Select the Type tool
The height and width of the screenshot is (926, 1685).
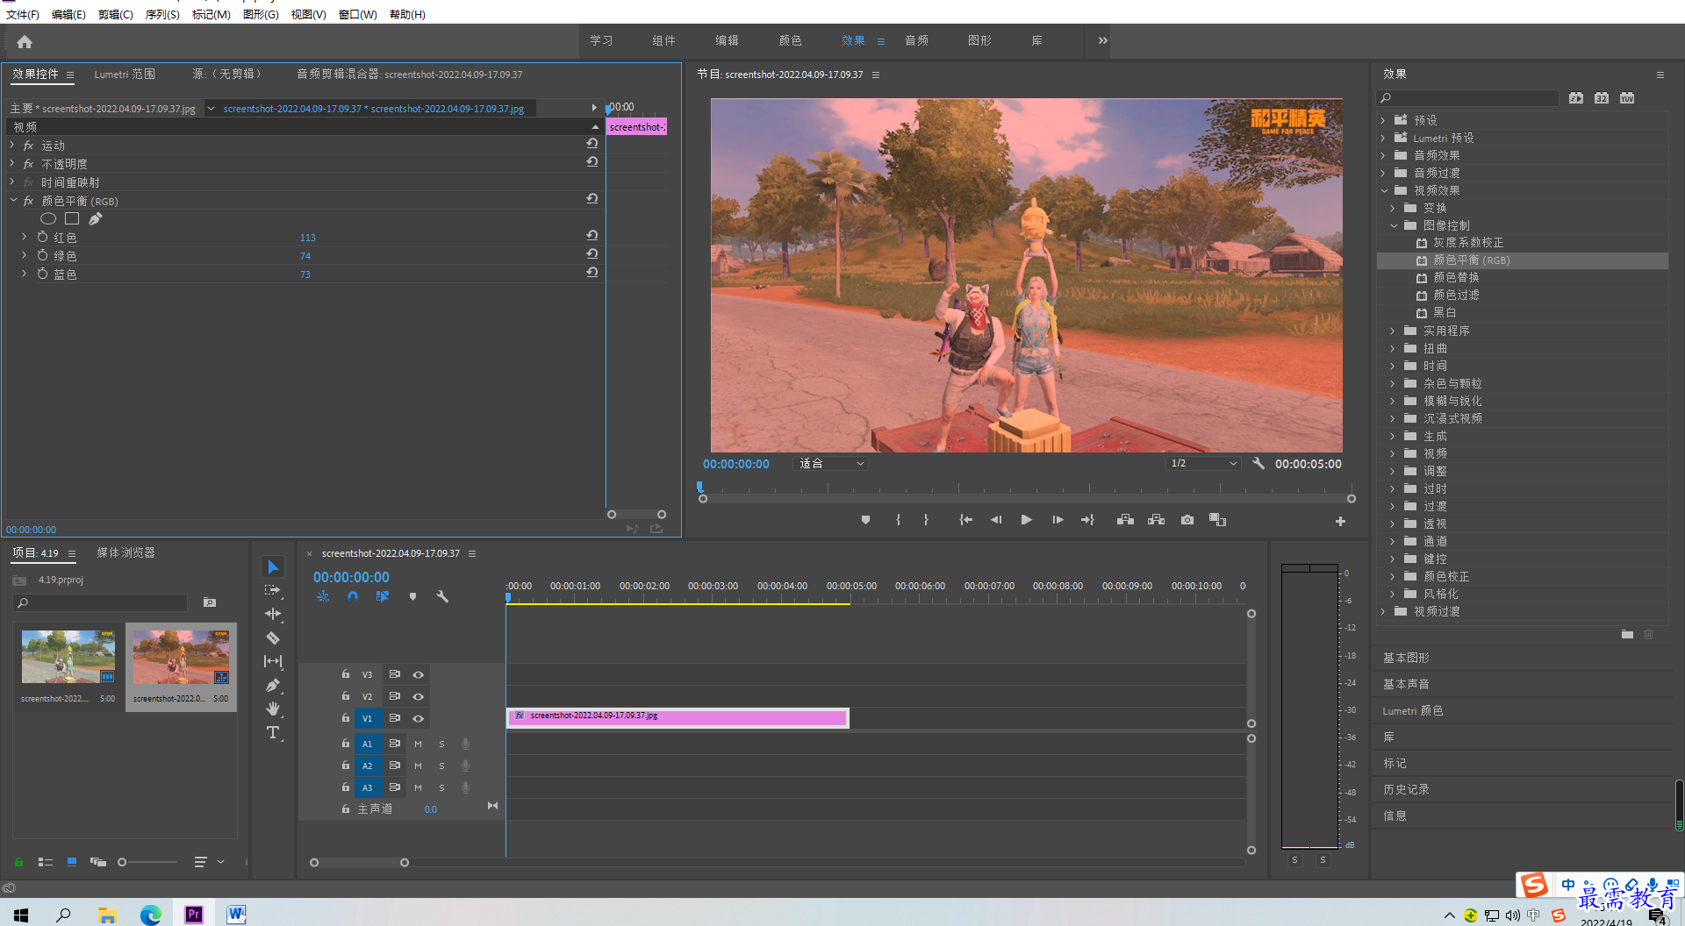[273, 732]
